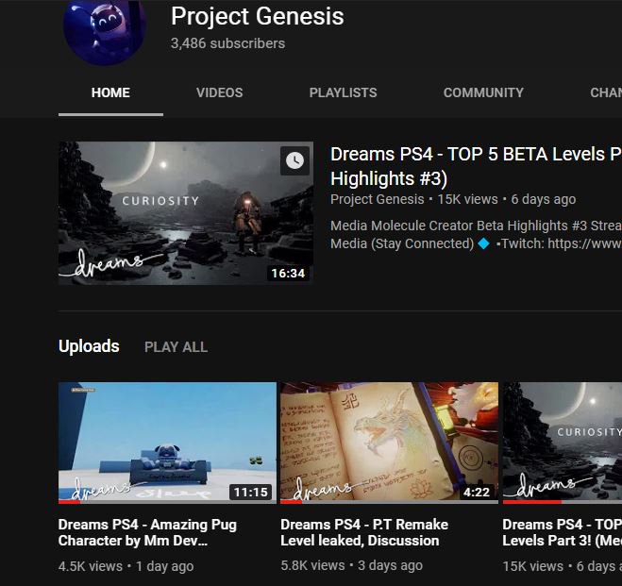This screenshot has width=622, height=586.
Task: Click the 4.5K views • 1 day ago text
Action: click(126, 566)
